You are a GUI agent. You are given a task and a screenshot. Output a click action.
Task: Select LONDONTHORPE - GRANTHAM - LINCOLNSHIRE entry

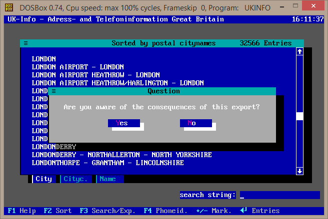point(107,163)
